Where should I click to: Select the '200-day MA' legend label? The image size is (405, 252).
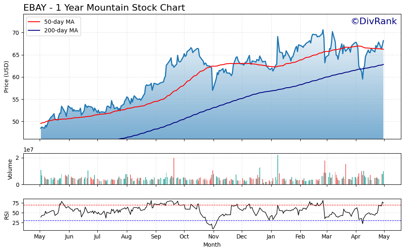click(61, 30)
